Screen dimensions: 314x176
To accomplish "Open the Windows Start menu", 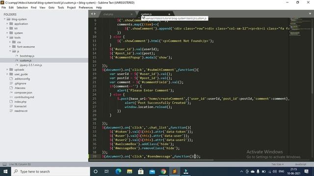I will click(x=5, y=172).
